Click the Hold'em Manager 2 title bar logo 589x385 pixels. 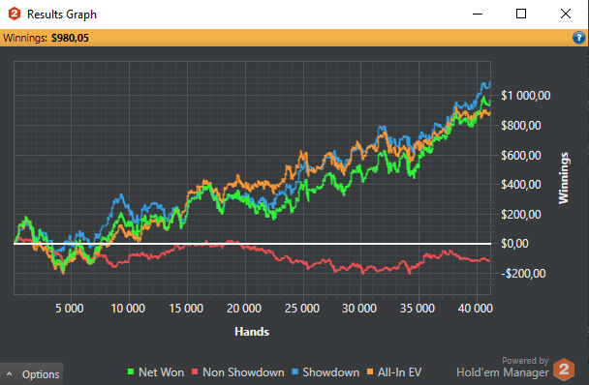pos(15,14)
